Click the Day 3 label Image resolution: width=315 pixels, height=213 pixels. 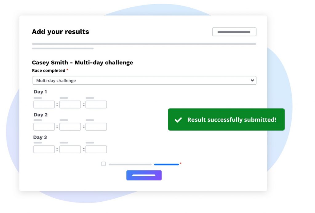(x=40, y=137)
